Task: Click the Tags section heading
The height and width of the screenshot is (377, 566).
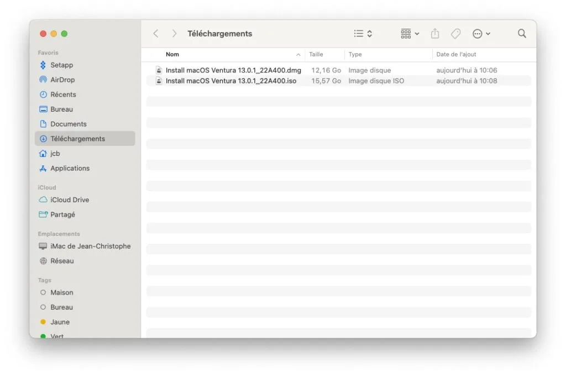Action: [44, 280]
